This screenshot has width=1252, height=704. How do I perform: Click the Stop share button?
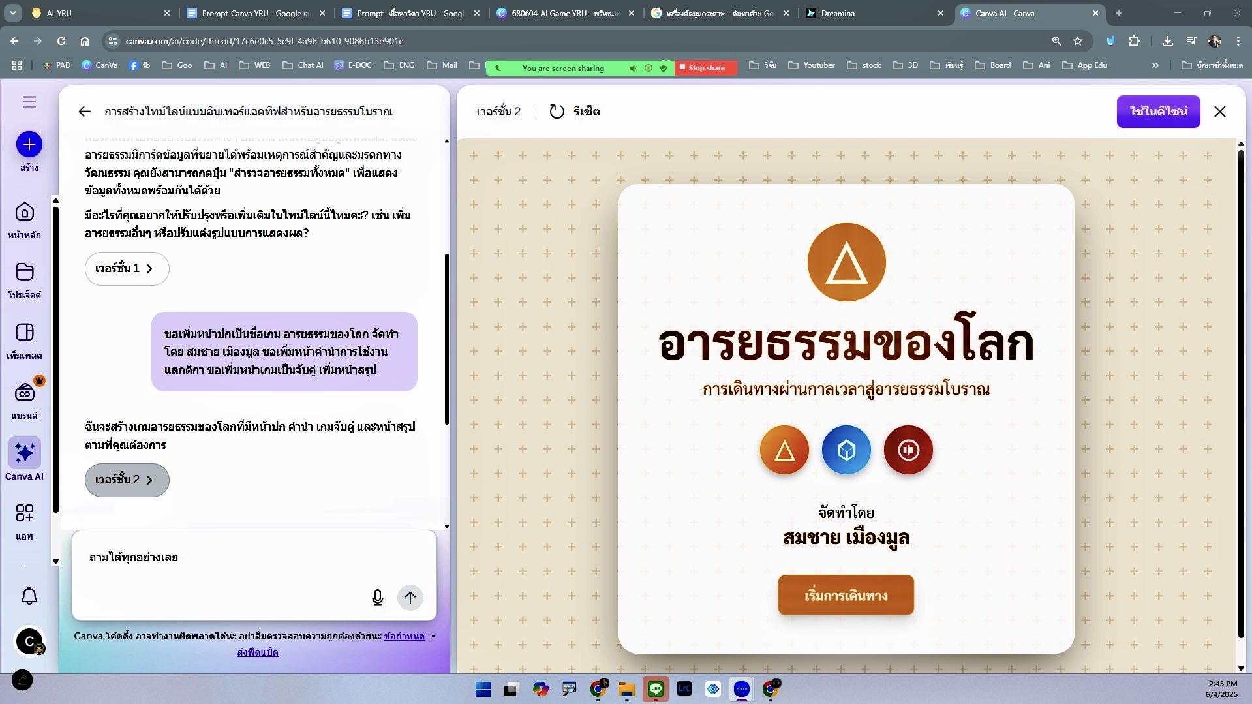coord(706,68)
